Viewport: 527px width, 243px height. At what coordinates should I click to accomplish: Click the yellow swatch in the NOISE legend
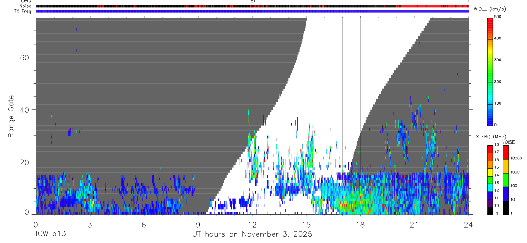(x=506, y=166)
